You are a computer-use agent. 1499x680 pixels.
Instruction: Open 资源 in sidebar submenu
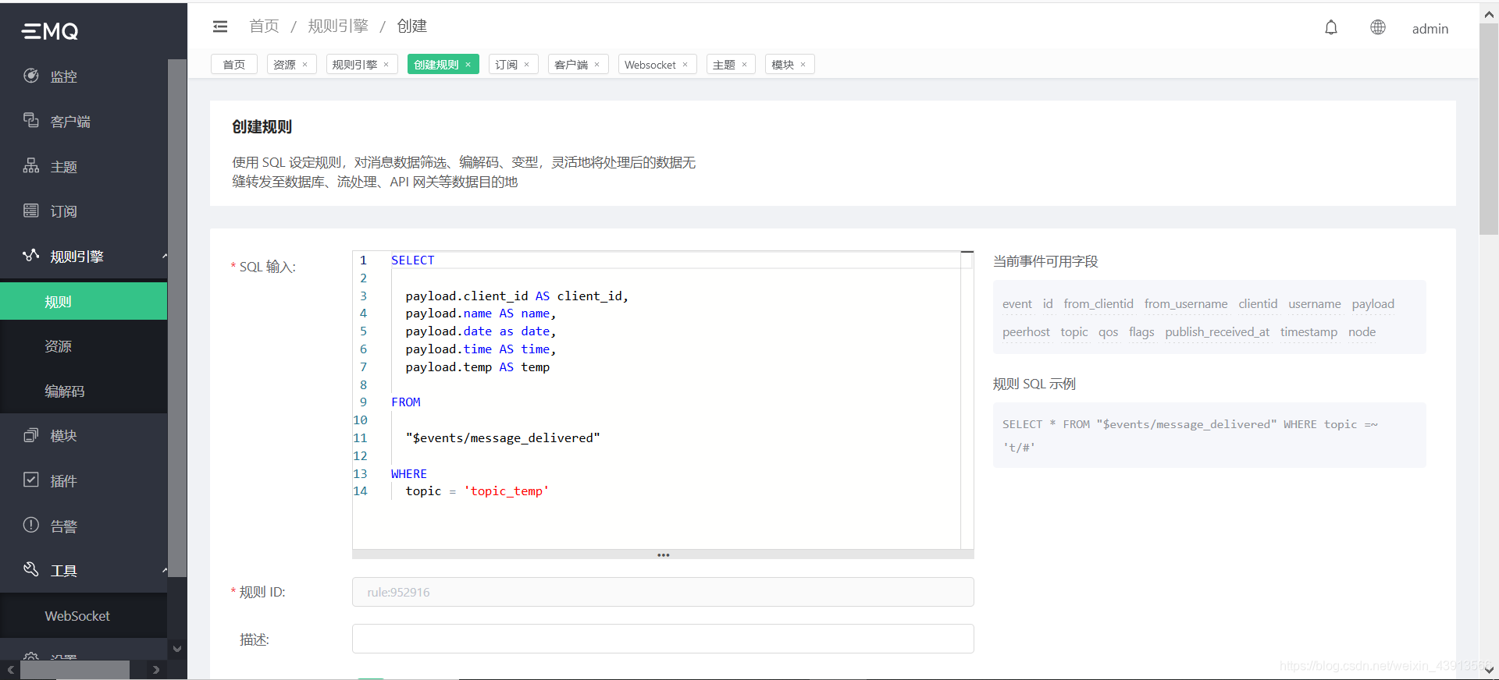coord(84,346)
